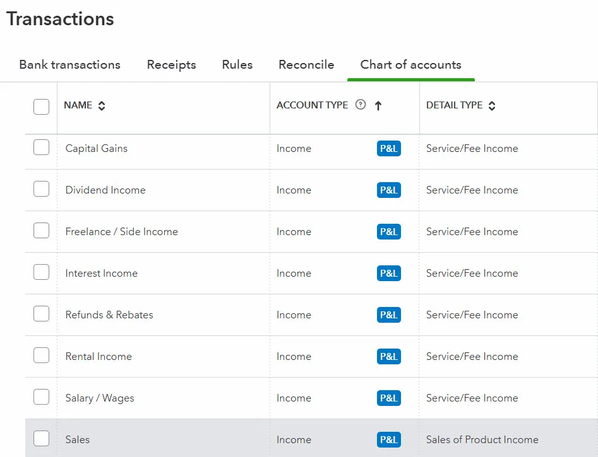Open the Reconcile tab
598x457 pixels.
[306, 65]
